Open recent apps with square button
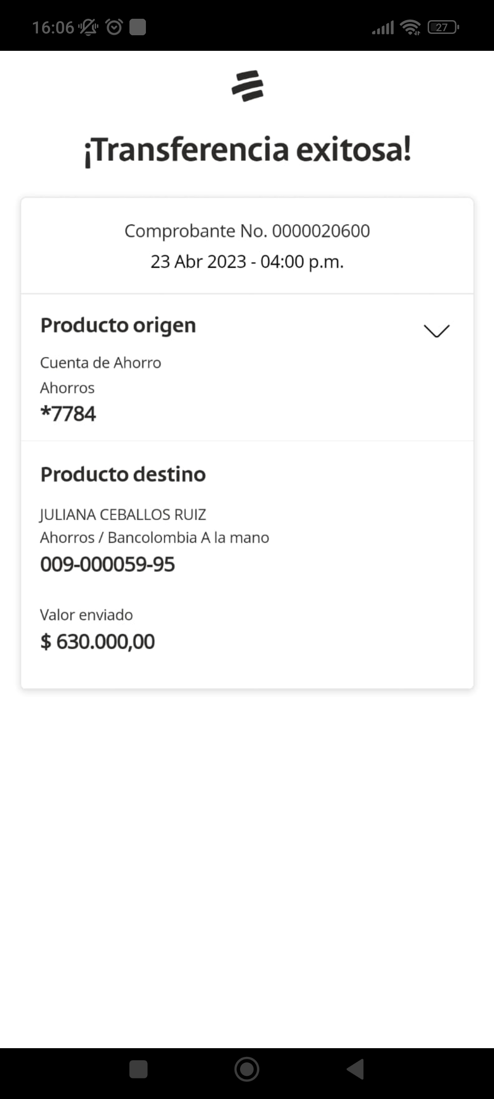Screen dimensions: 494x1099 coord(138,1069)
